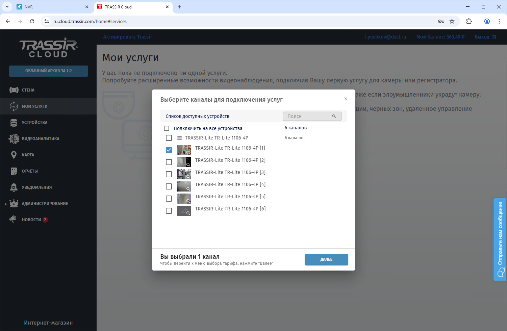This screenshot has width=507, height=331.
Task: View site information icon in address bar
Action: click(x=47, y=21)
